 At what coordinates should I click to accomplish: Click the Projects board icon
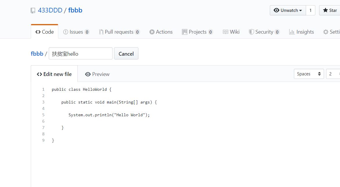click(185, 32)
